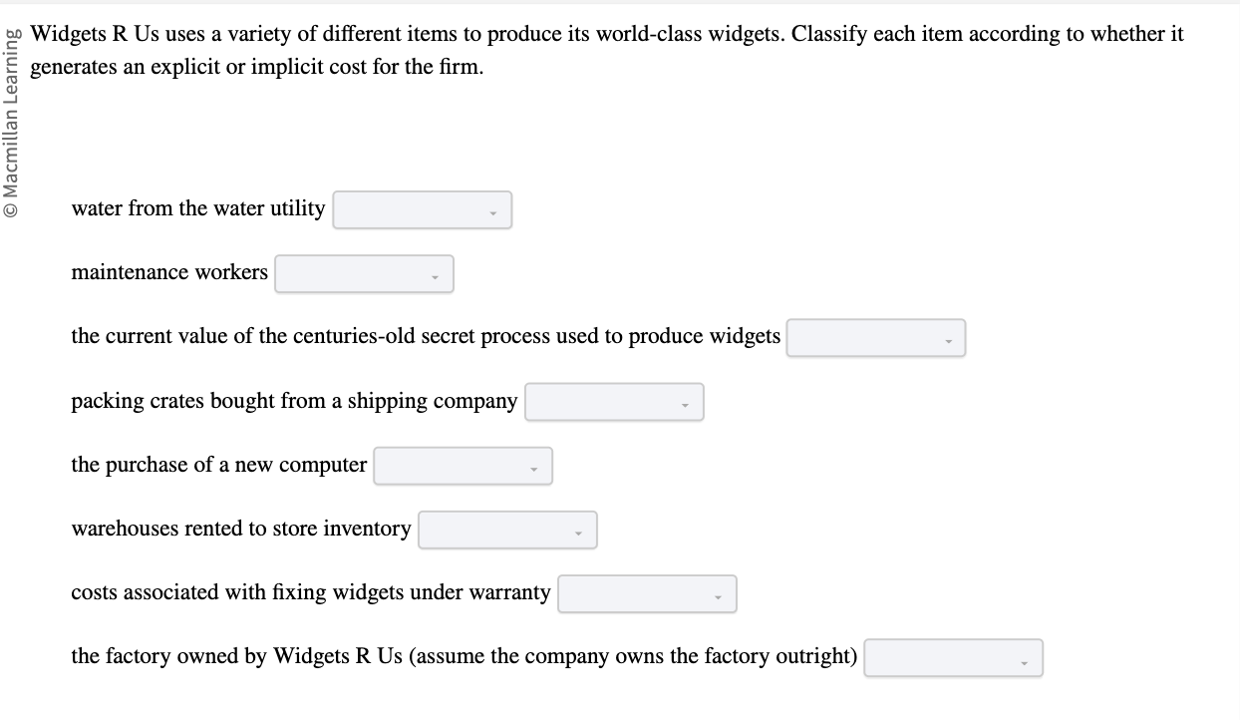Open the warehouses rented to store inventory dropdown
Screen dimensions: 1240x720
[506, 530]
